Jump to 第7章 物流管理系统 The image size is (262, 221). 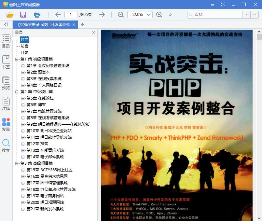(44, 111)
